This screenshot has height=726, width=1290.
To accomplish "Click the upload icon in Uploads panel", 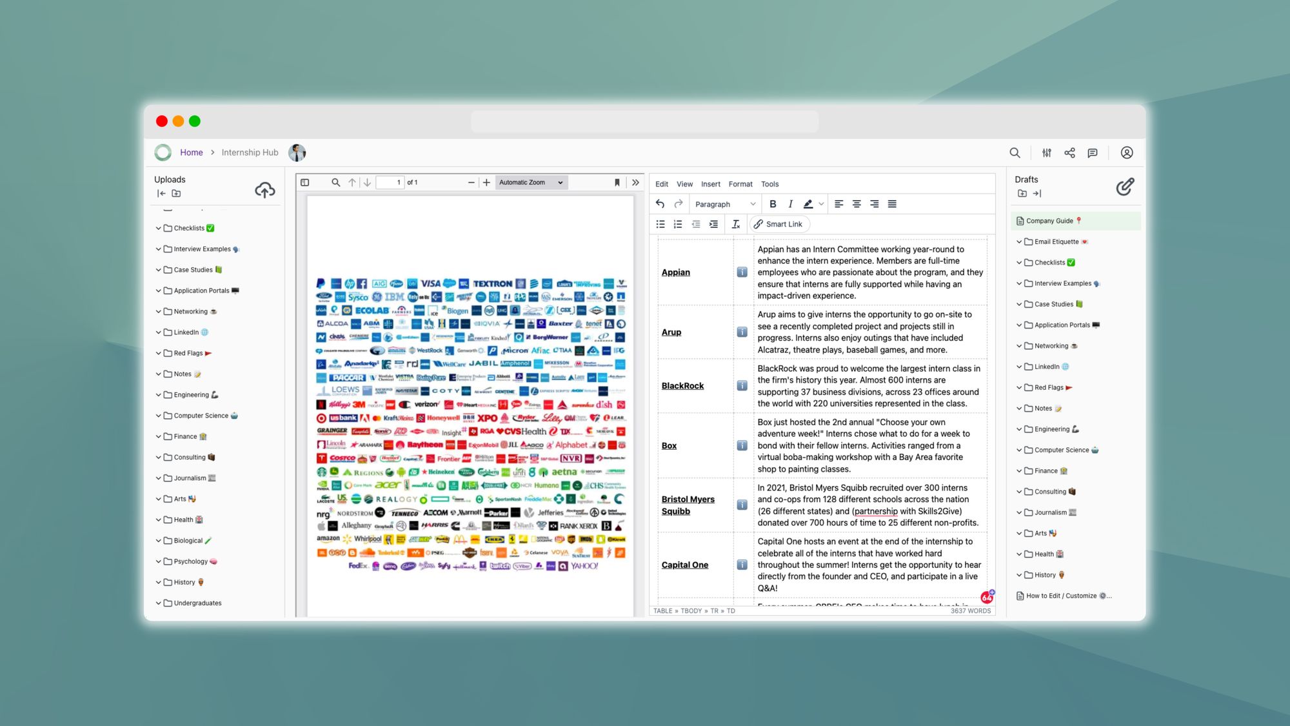I will 265,189.
